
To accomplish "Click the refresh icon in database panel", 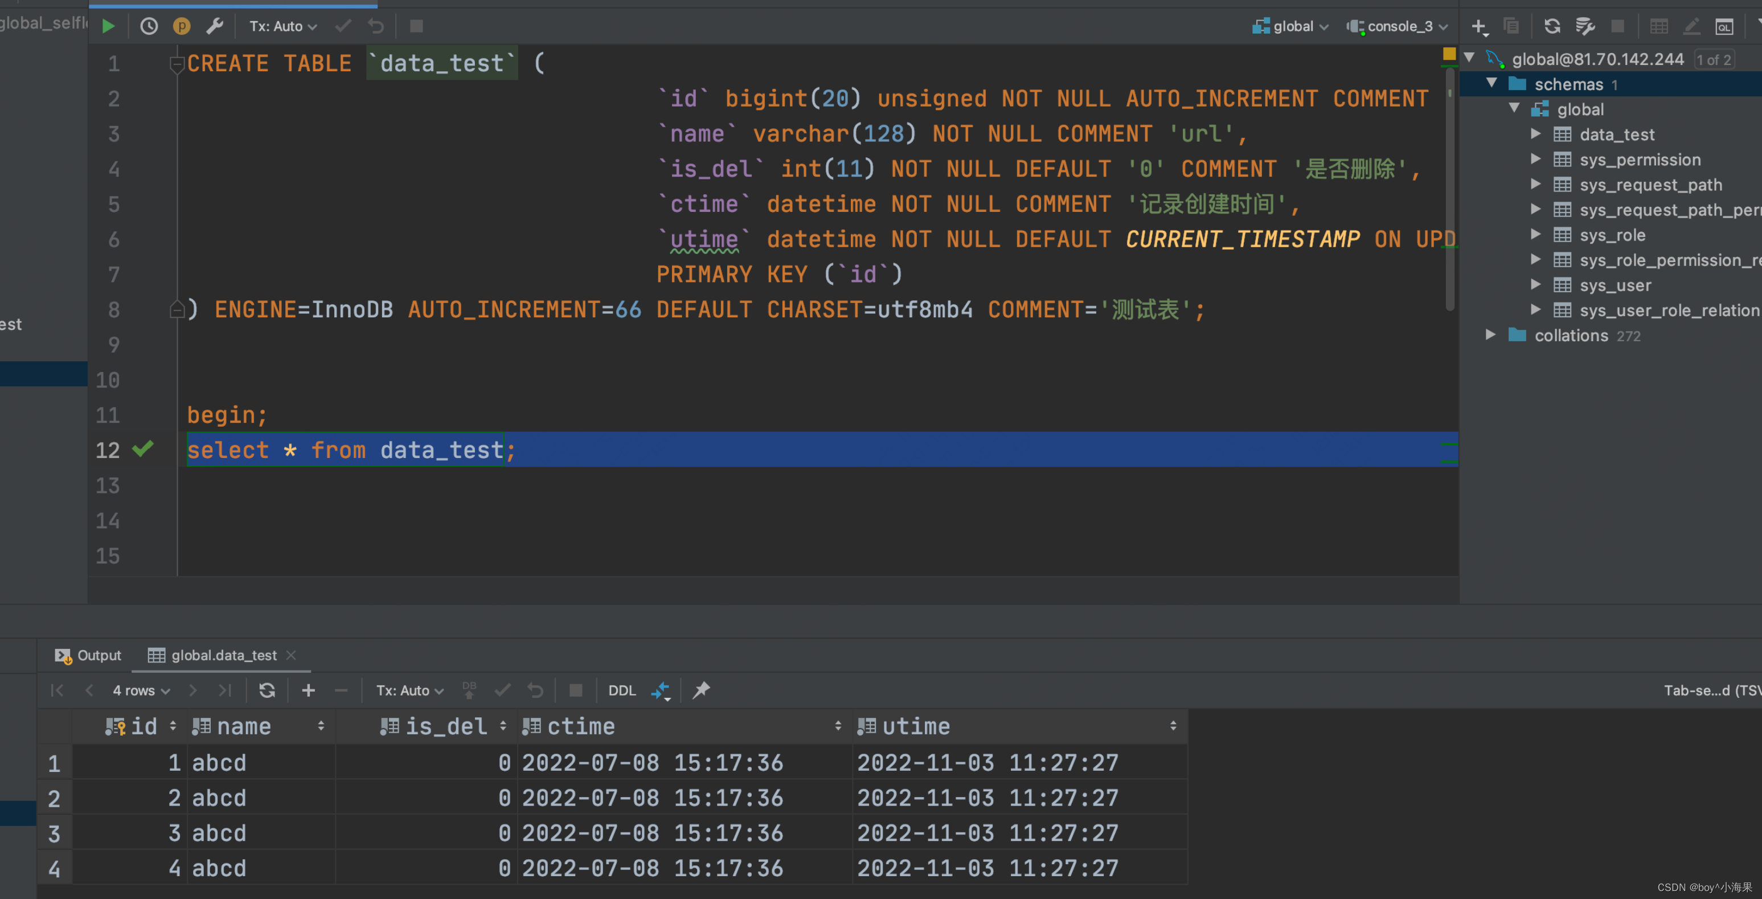I will point(1552,26).
